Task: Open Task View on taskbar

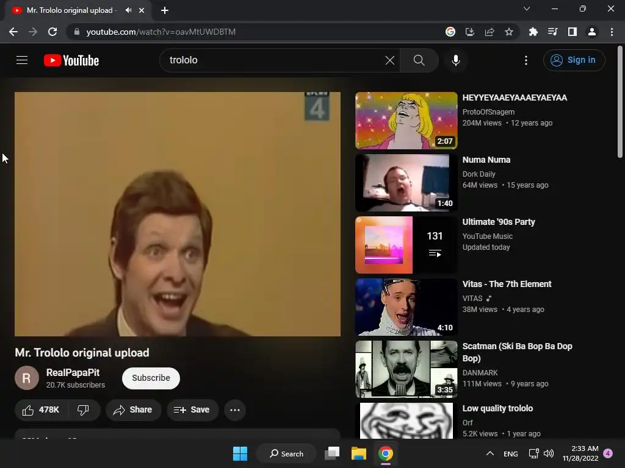Action: tap(332, 453)
